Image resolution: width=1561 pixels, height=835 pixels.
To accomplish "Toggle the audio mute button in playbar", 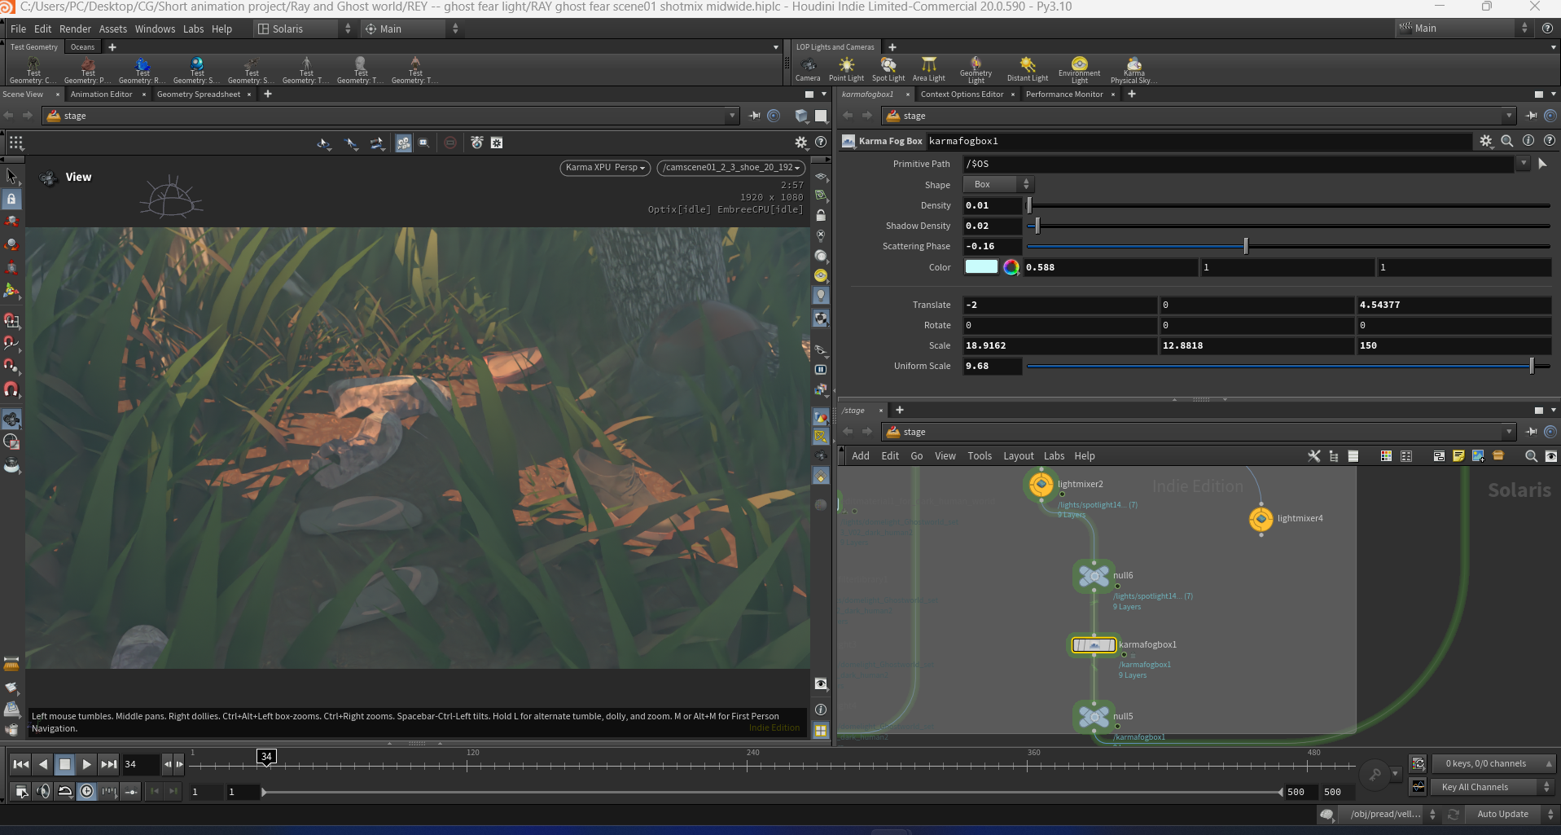I will point(43,791).
